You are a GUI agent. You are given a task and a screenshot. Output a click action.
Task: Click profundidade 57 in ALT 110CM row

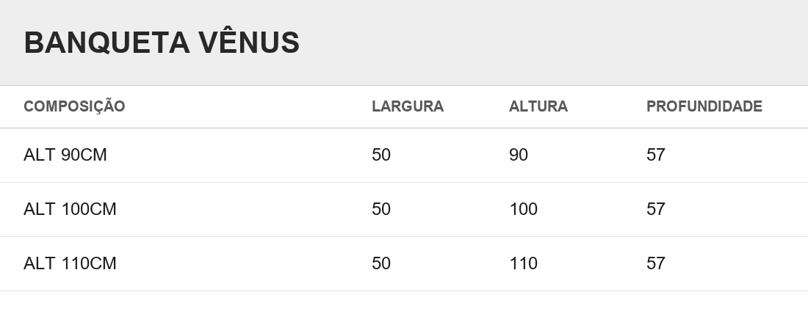656,263
